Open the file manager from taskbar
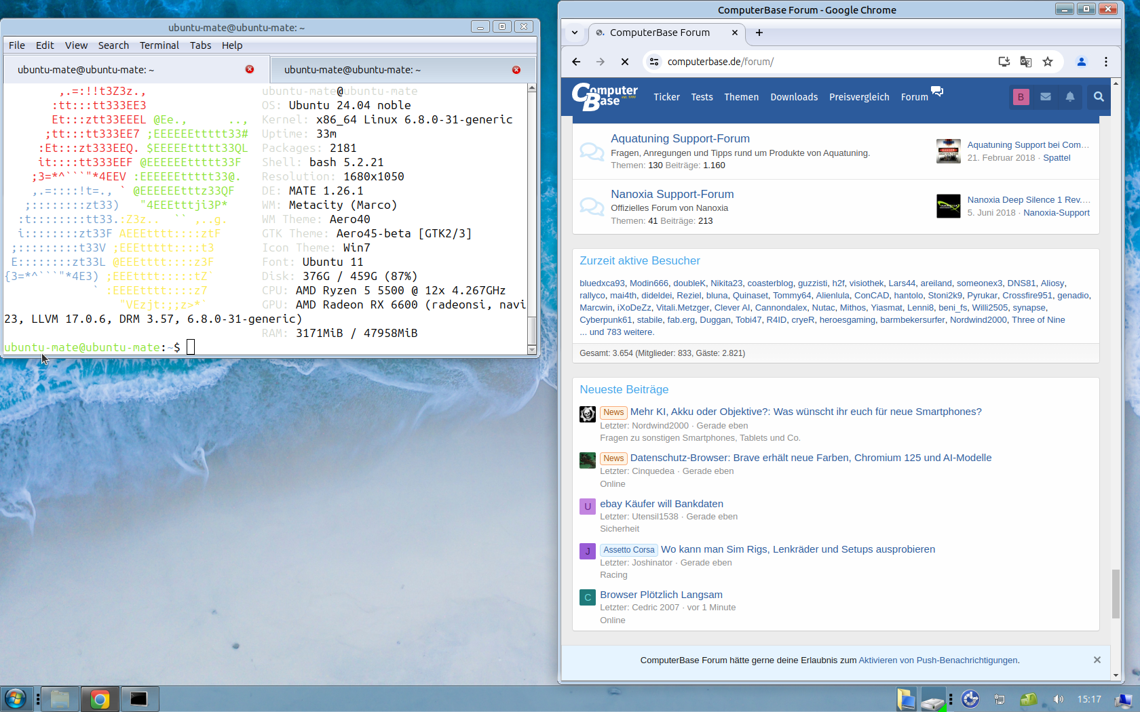Viewport: 1140px width, 712px height. point(60,698)
